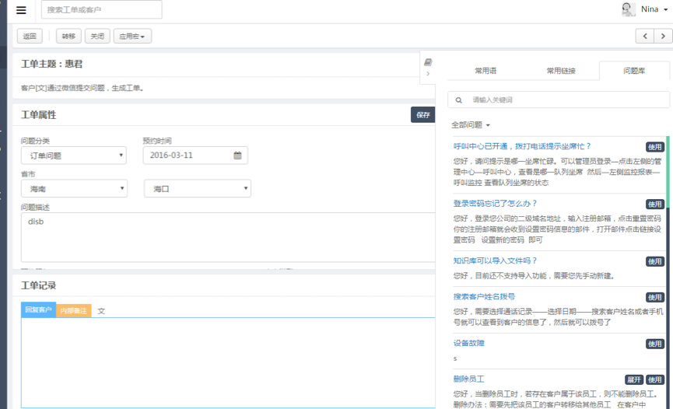Click the 转移 button
The width and height of the screenshot is (673, 409).
click(x=68, y=37)
